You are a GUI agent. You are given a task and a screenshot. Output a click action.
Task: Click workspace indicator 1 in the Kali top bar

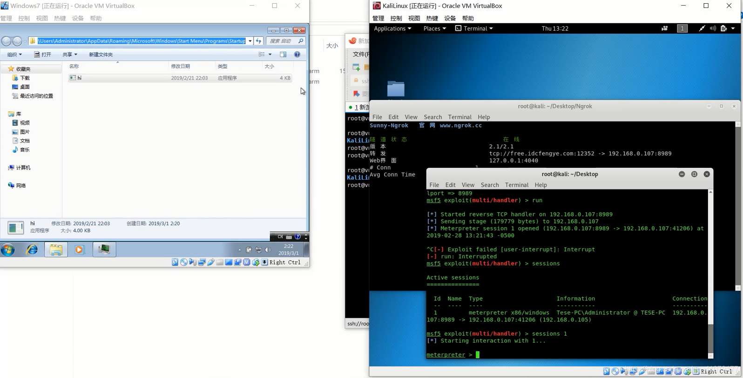(x=682, y=28)
